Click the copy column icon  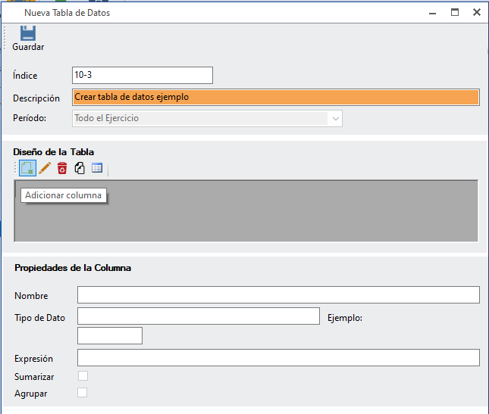80,168
